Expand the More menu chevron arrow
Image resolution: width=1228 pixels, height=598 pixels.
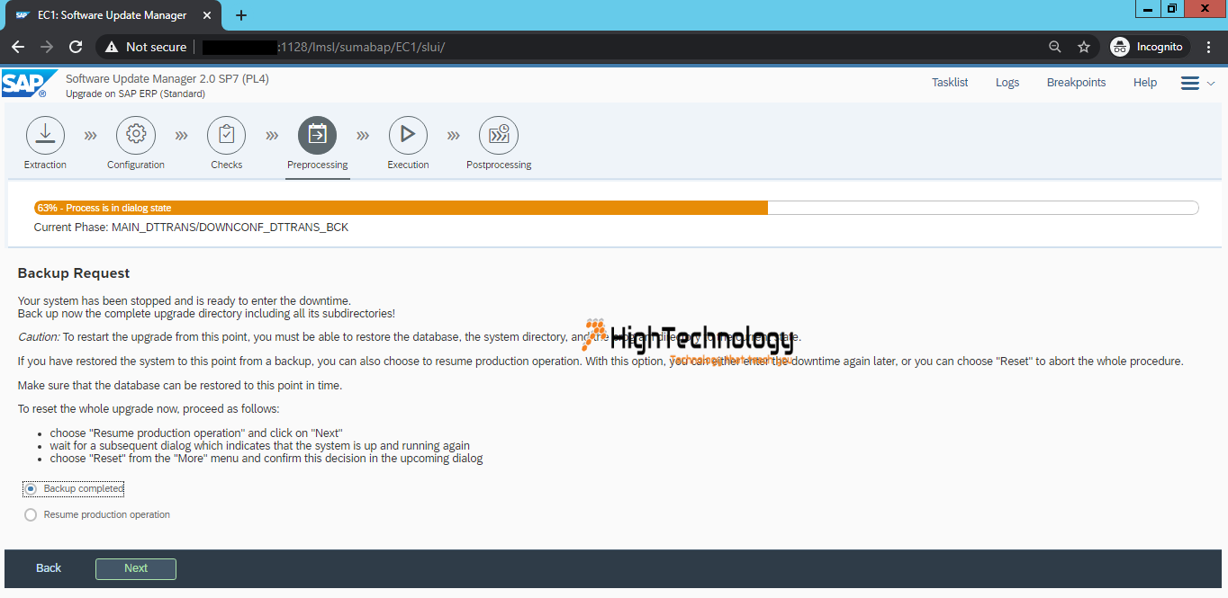click(x=1211, y=83)
